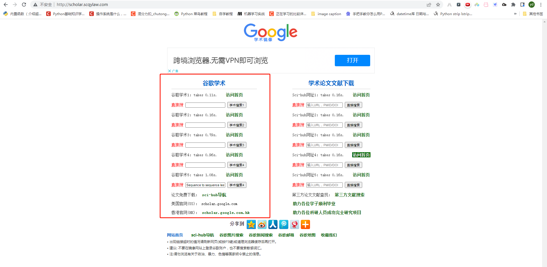Visit 谷歌学术1 homepage 访问首页 link
The width and height of the screenshot is (547, 267).
click(x=234, y=95)
